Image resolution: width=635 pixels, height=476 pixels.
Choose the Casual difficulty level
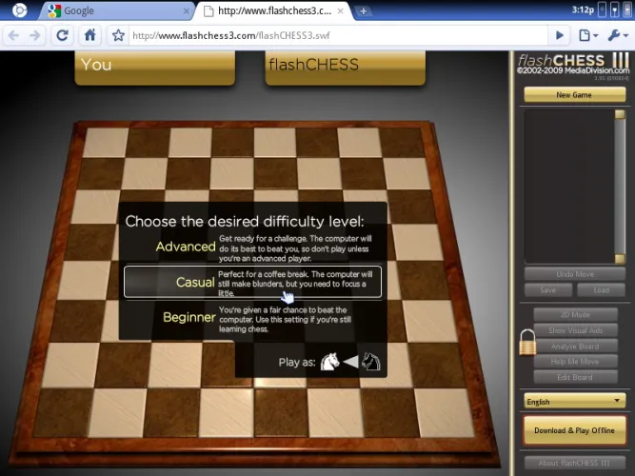pos(252,282)
